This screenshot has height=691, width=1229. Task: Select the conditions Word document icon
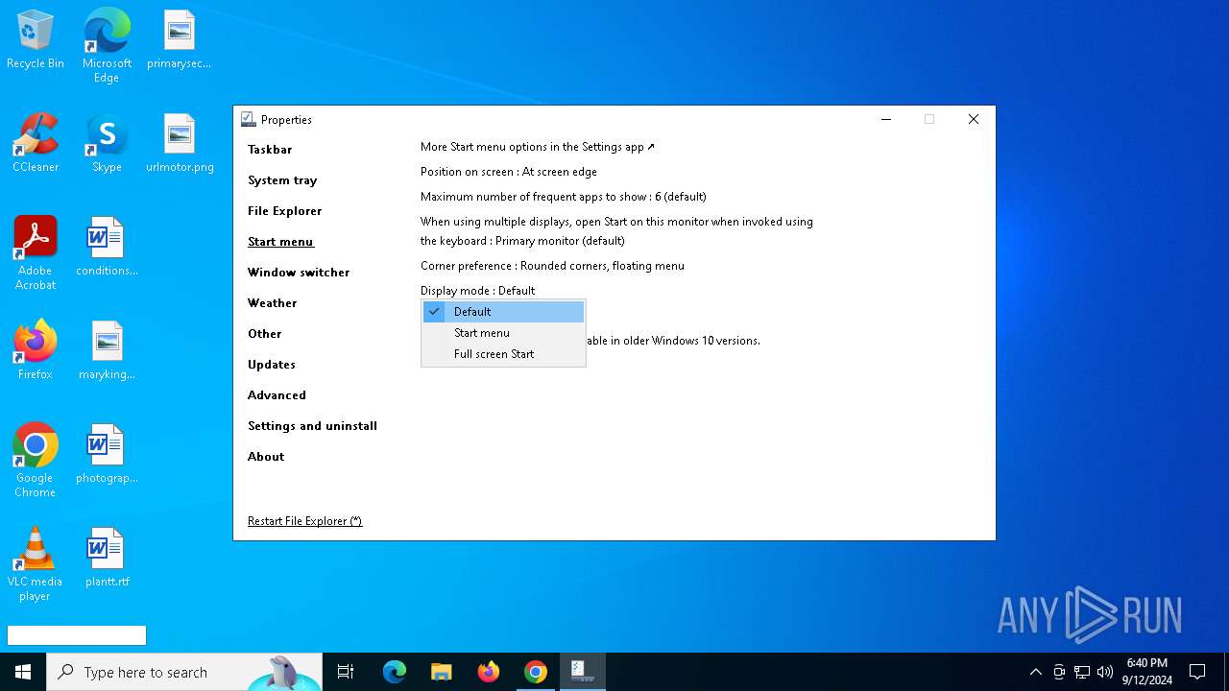tap(107, 248)
